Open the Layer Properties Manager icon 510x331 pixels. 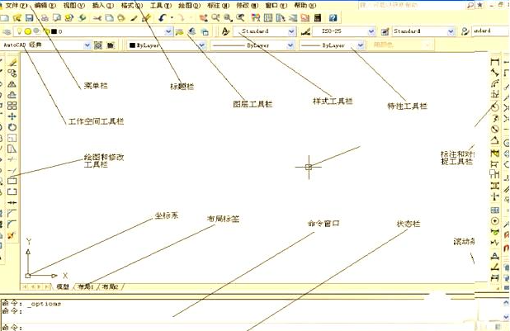pyautogui.click(x=7, y=31)
